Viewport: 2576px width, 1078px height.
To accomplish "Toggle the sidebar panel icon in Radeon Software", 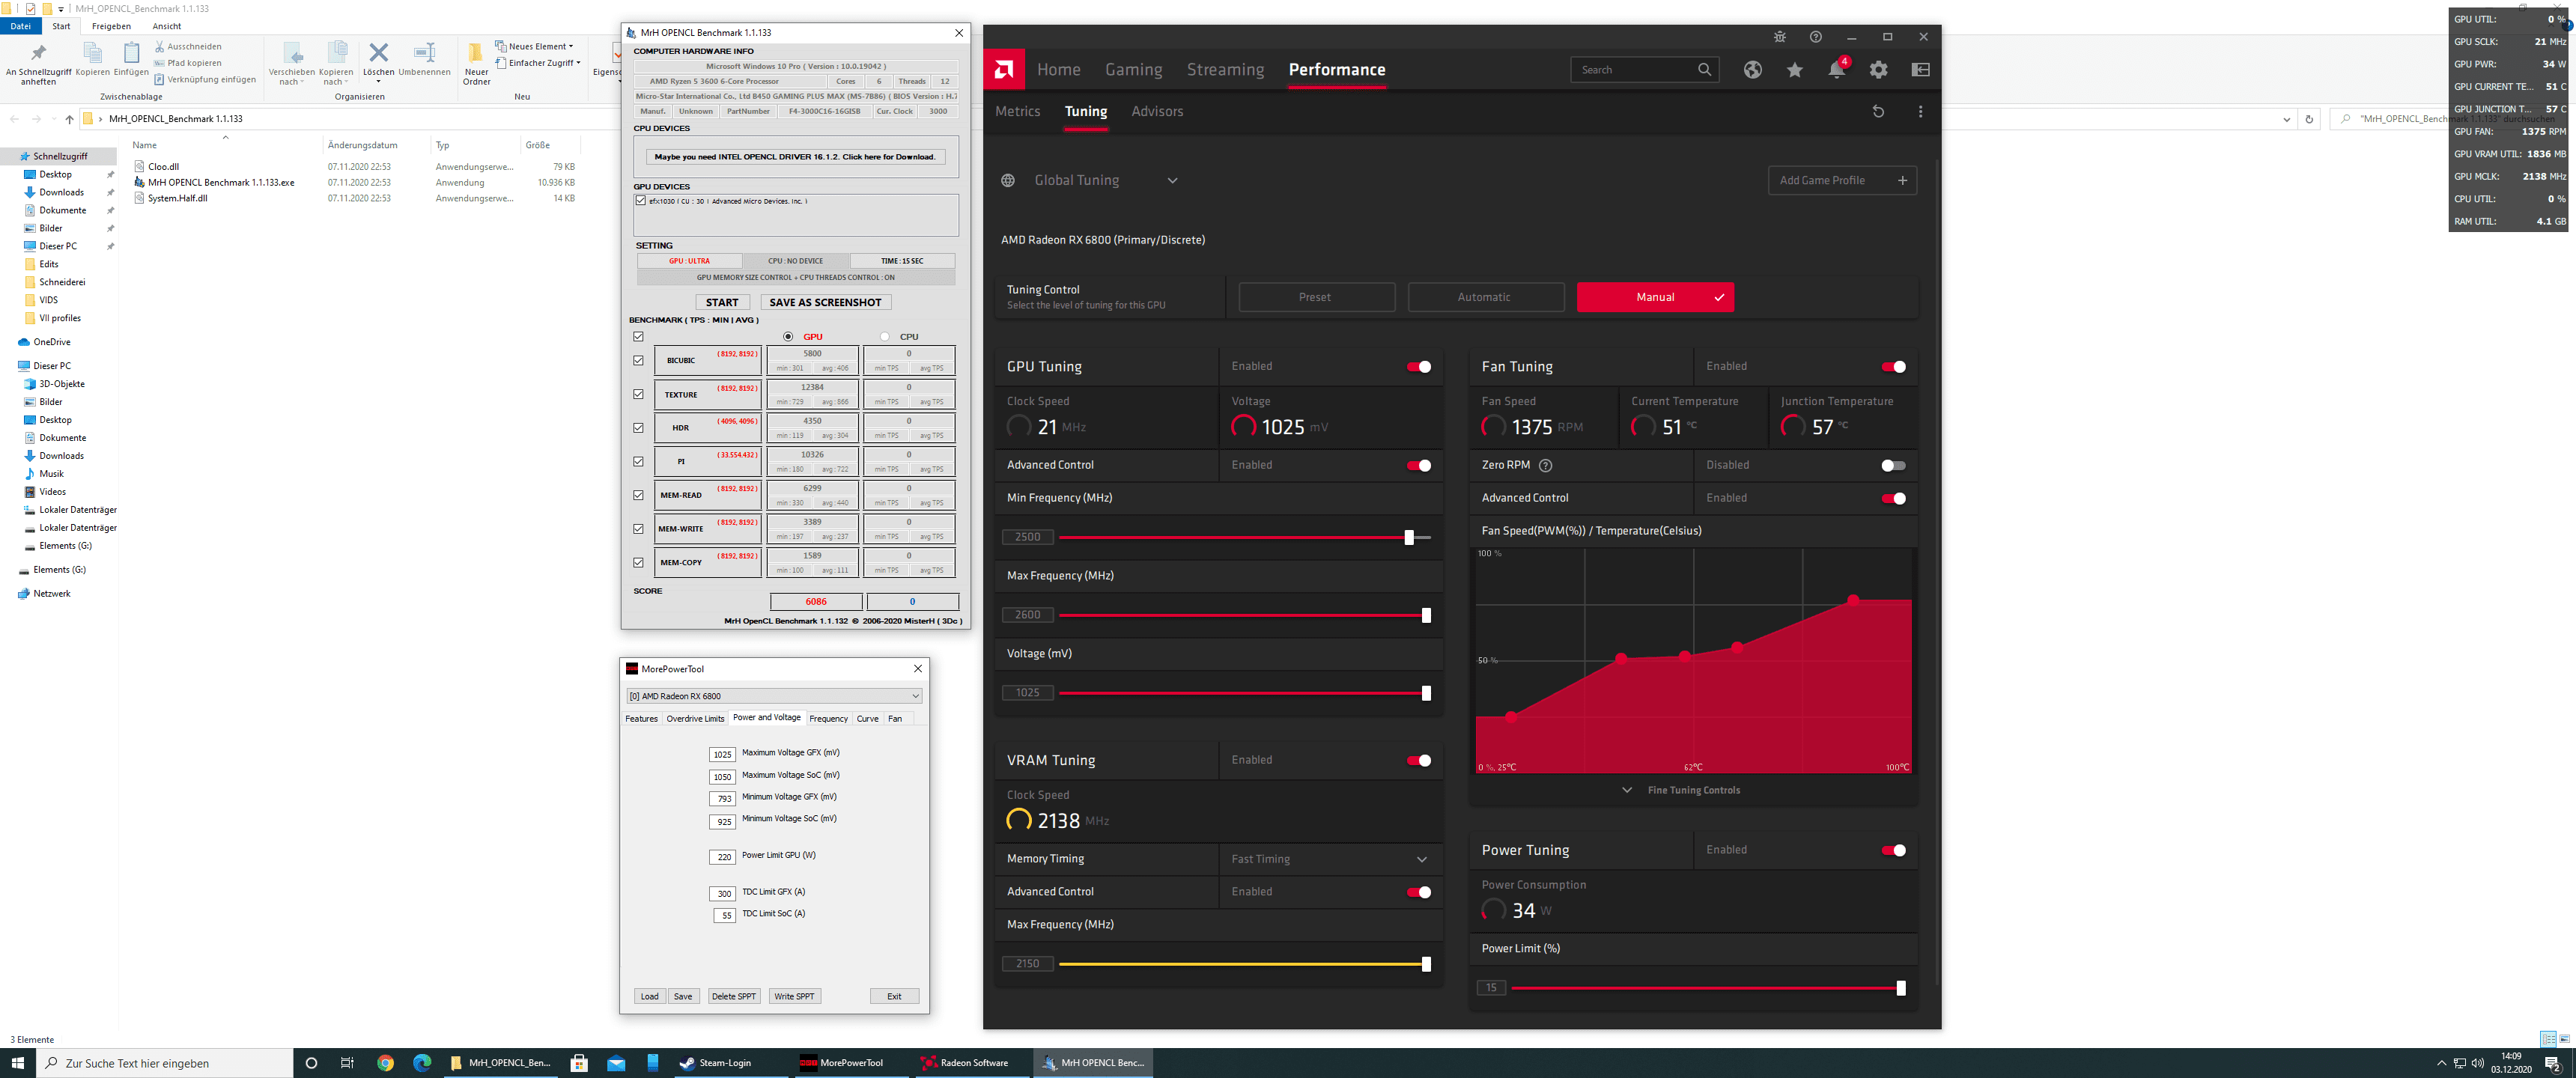I will click(x=1920, y=69).
